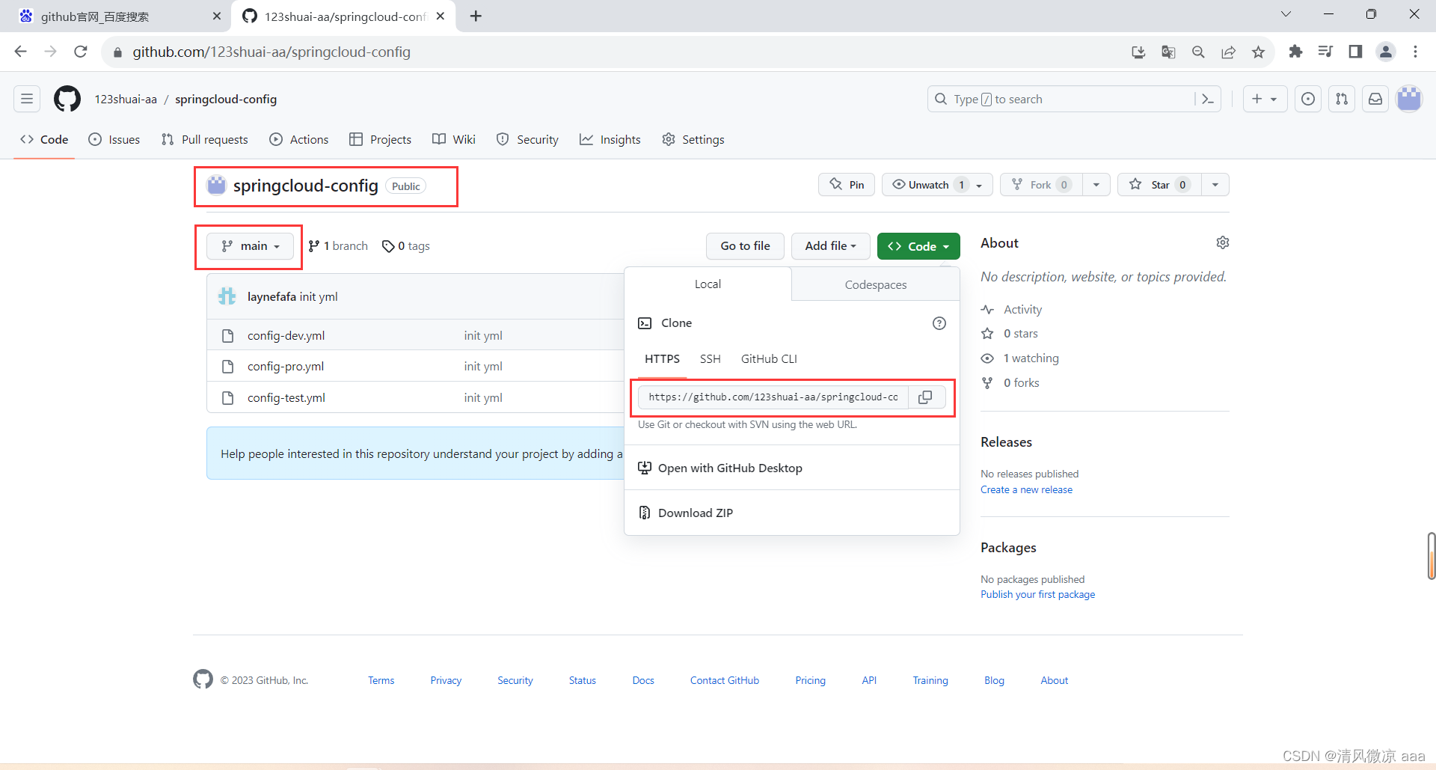Switch to the Actions tab
Viewport: 1436px width, 770px height.
pyautogui.click(x=298, y=139)
